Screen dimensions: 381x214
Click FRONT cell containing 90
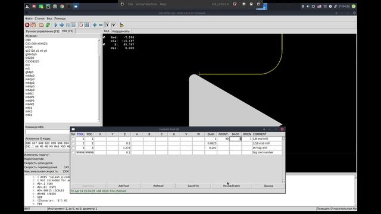(x=223, y=139)
